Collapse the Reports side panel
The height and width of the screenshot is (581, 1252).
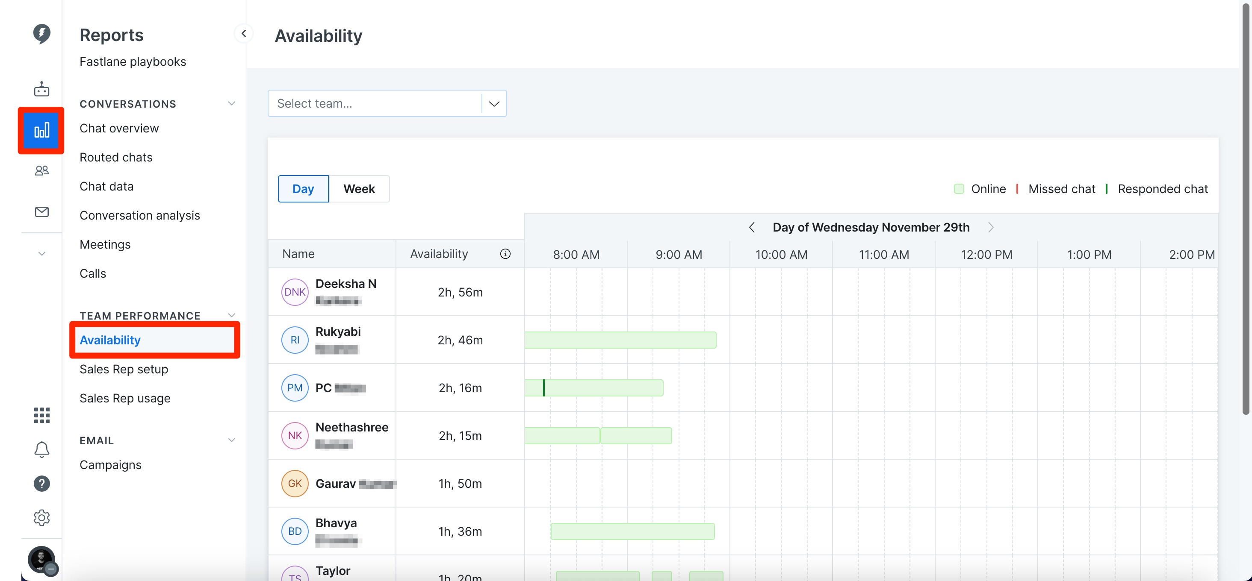pos(244,33)
